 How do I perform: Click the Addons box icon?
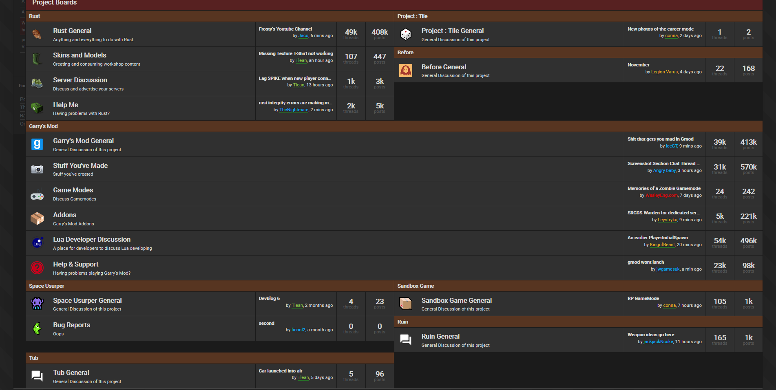coord(37,218)
